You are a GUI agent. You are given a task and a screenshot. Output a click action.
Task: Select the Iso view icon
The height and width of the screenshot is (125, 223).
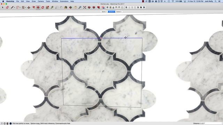108,7
